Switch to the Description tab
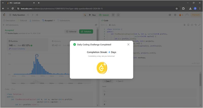 9,21
